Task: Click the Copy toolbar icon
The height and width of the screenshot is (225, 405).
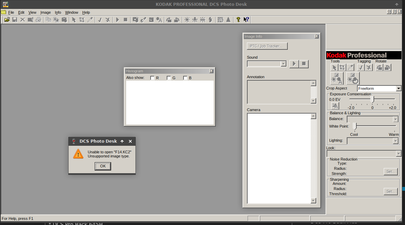Action: (48, 20)
